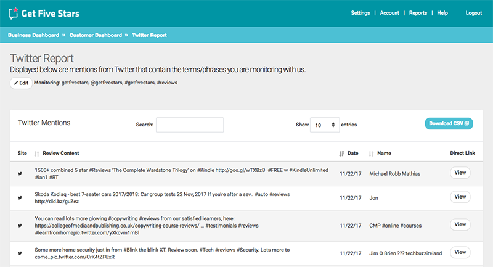493x267 pixels.
Task: Click name 'Michael Robb Mathias'
Action: coord(394,174)
